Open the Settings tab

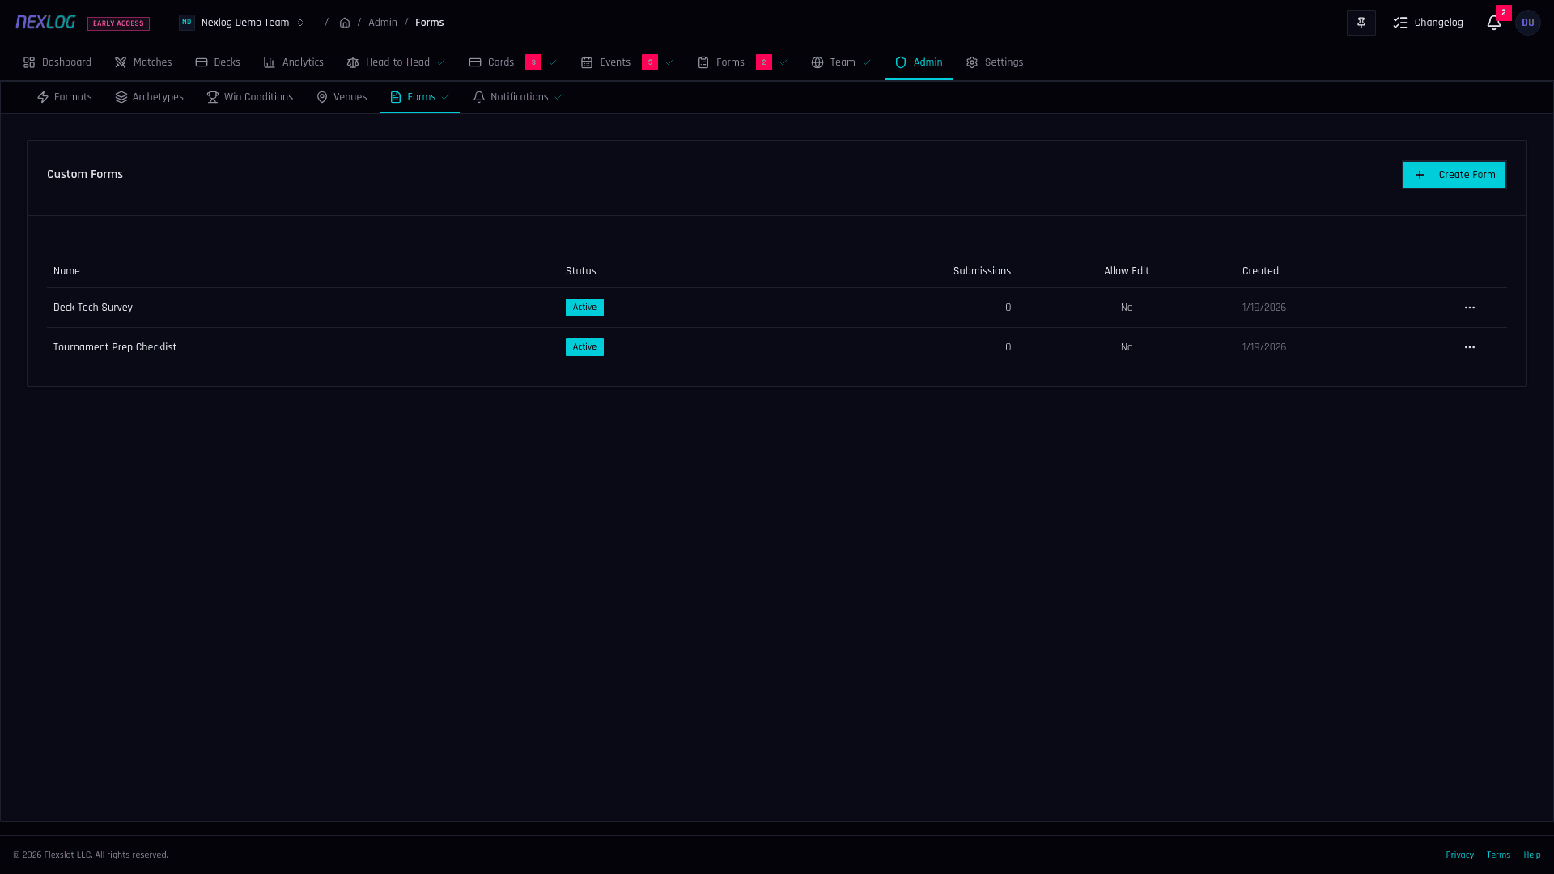(995, 62)
